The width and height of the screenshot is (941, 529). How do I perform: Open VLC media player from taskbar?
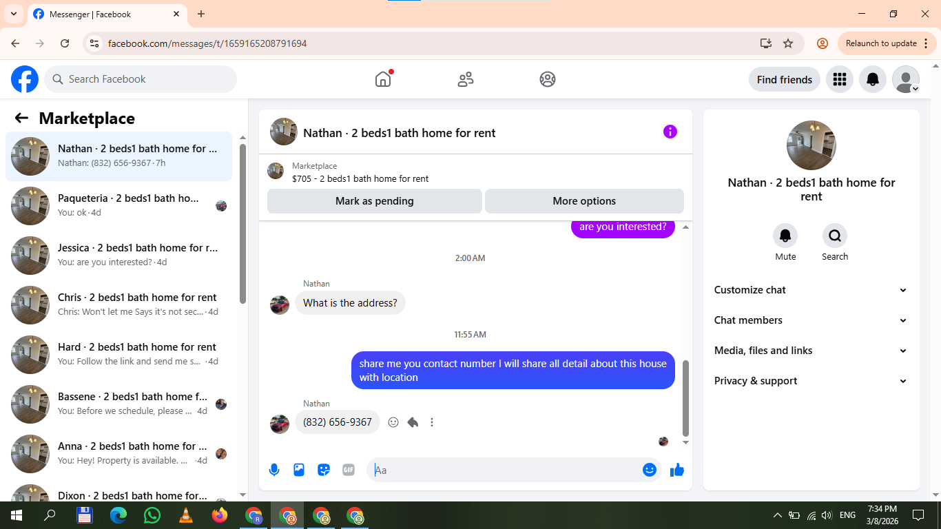[x=186, y=515]
